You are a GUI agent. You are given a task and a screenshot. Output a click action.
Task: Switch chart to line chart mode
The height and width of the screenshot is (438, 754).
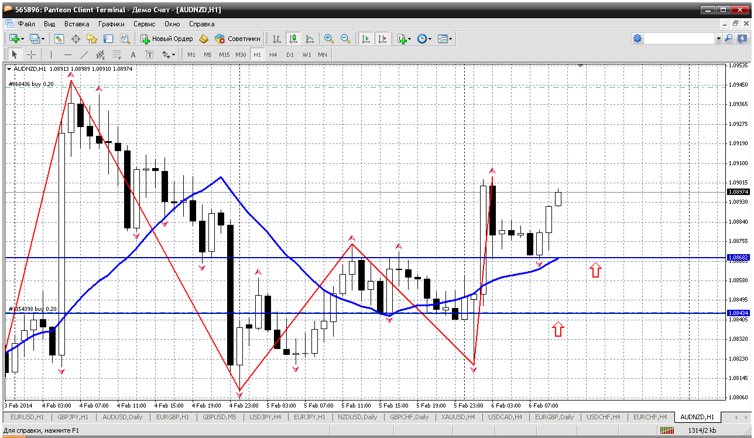click(310, 39)
